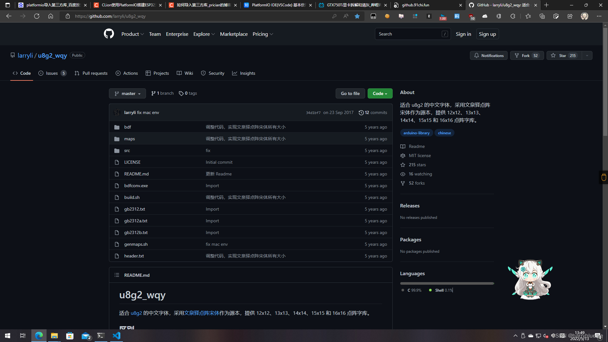This screenshot has height=342, width=608.
Task: Open the 12 commits link
Action: (x=373, y=112)
